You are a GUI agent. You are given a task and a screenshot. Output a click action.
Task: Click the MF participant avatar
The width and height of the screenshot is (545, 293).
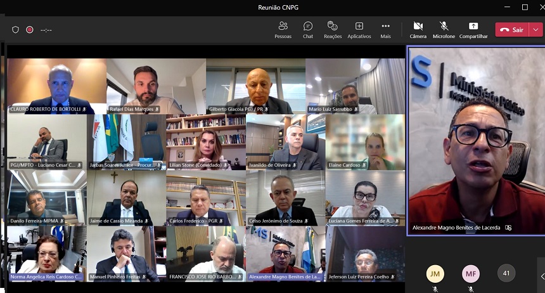click(x=470, y=273)
